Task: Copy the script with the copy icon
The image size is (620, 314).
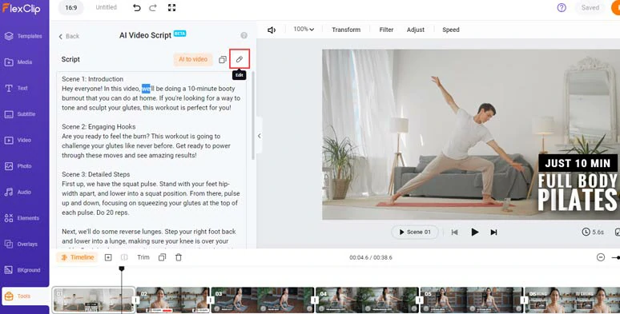Action: tap(223, 60)
